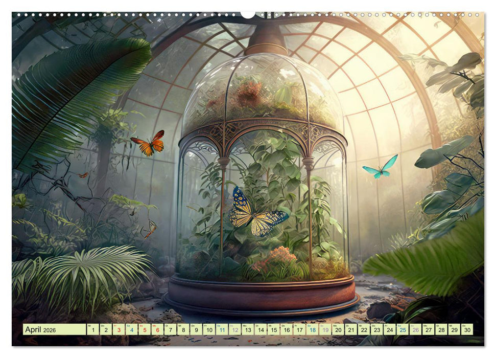496x358 pixels.
Task: Choose the red Sunday date 5
Action: [145, 330]
